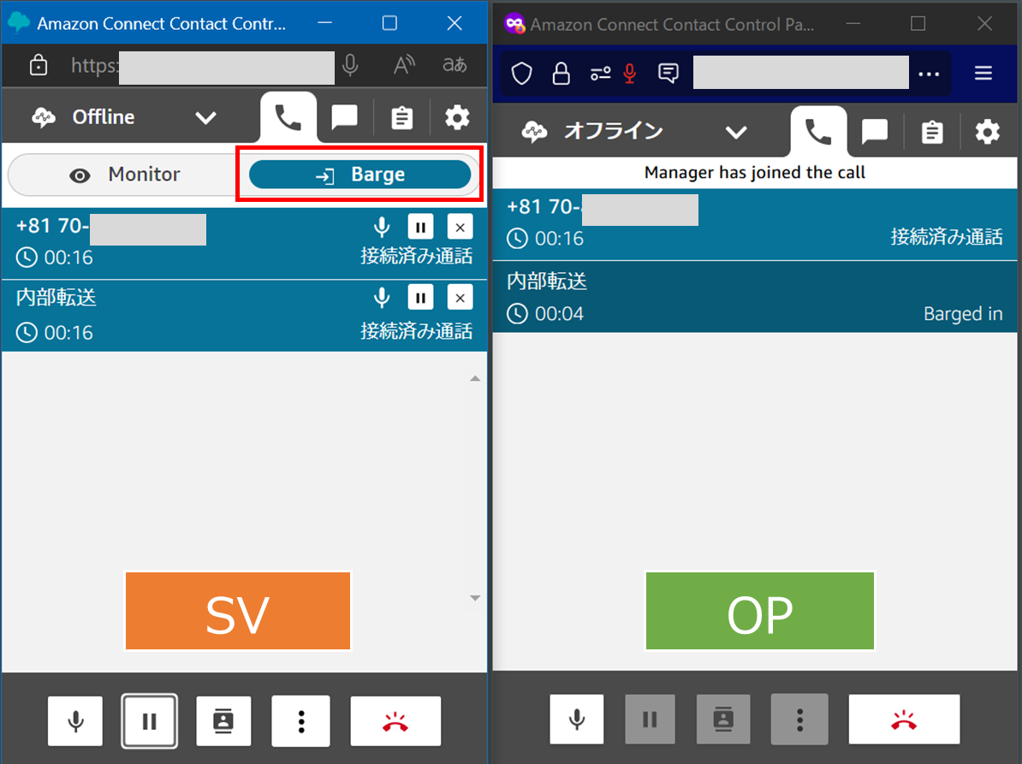Viewport: 1022px width, 764px height.
Task: Hold the 内部転送 connection in SV window
Action: pos(420,298)
